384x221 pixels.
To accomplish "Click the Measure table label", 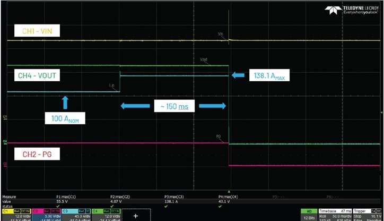I will [x=9, y=197].
